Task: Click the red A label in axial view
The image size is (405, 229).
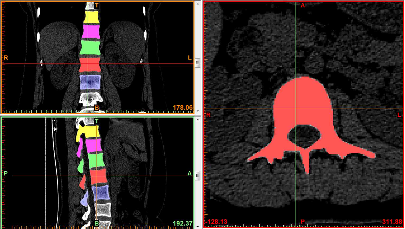Action: (x=303, y=5)
